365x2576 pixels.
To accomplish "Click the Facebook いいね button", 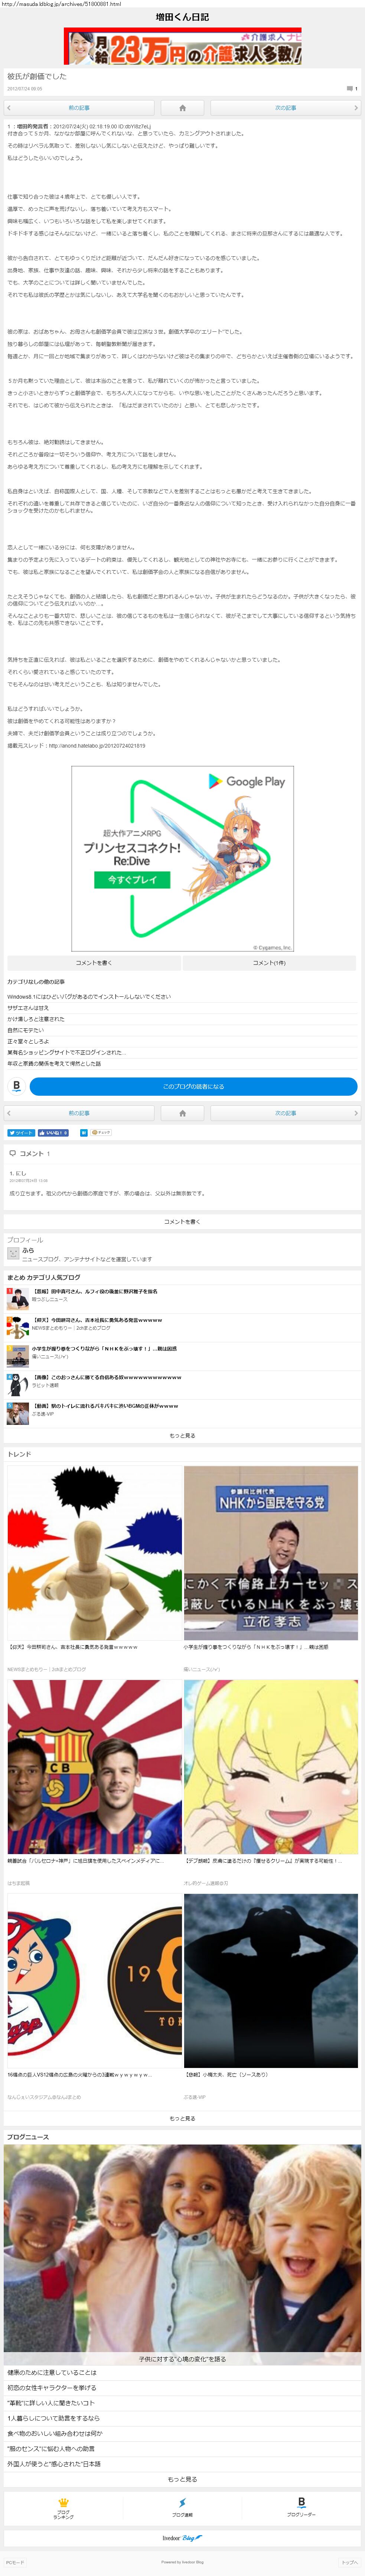I will pyautogui.click(x=53, y=1133).
